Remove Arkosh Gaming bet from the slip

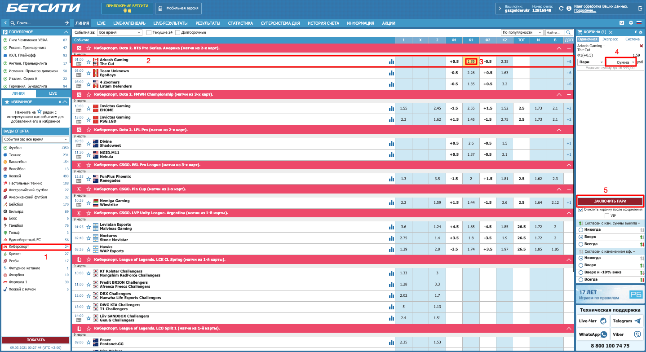641,46
